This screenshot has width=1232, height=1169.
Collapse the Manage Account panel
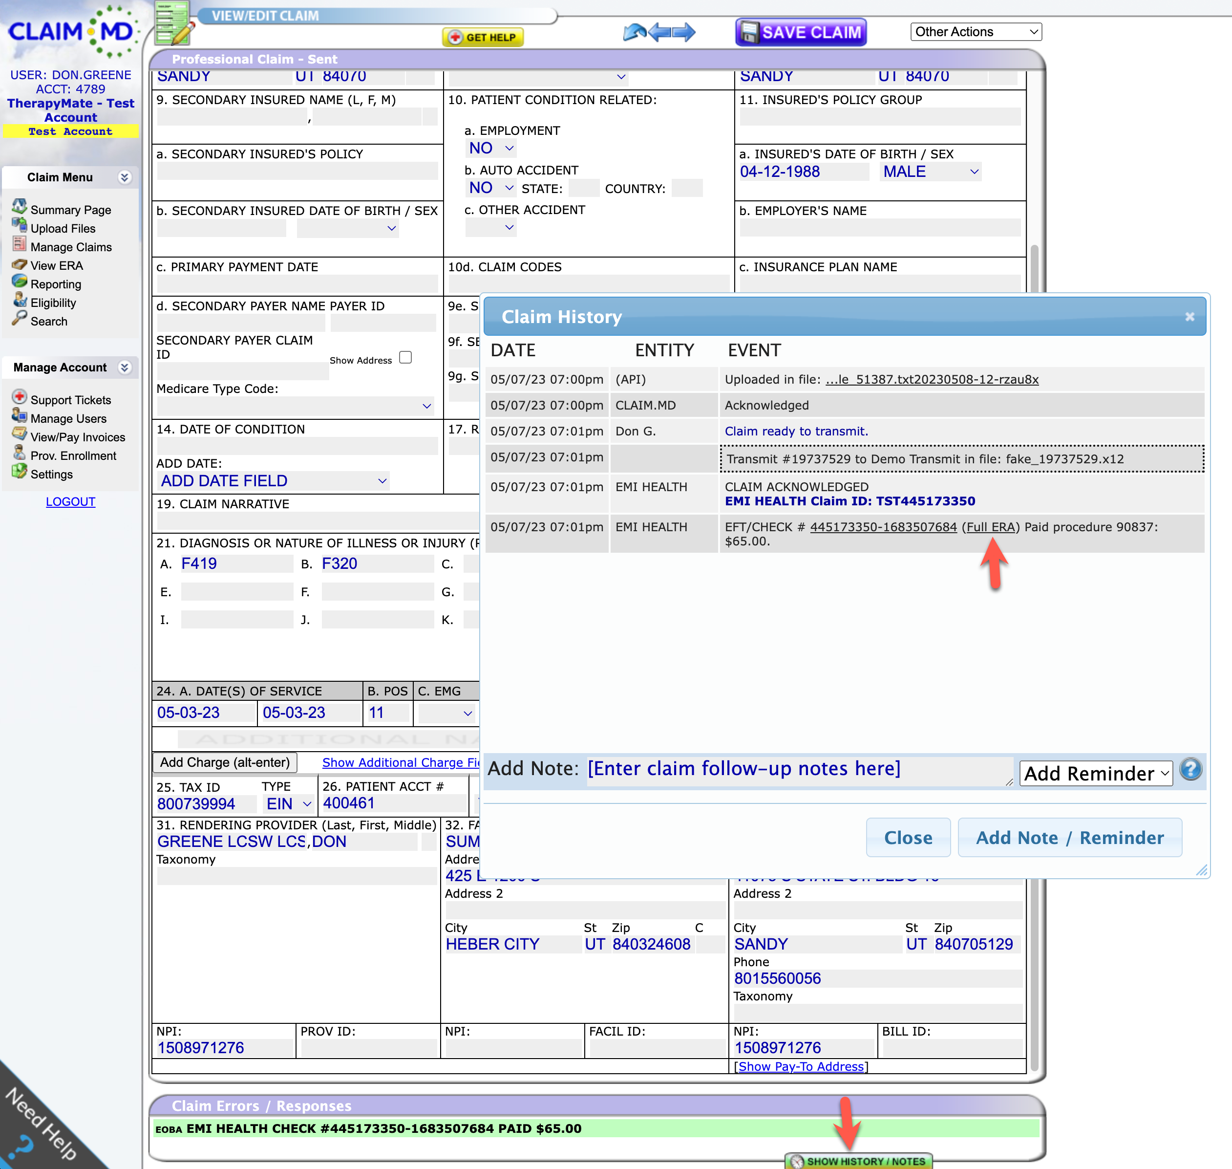coord(125,368)
